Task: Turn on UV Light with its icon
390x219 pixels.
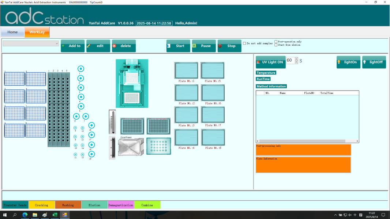Action: point(257,62)
